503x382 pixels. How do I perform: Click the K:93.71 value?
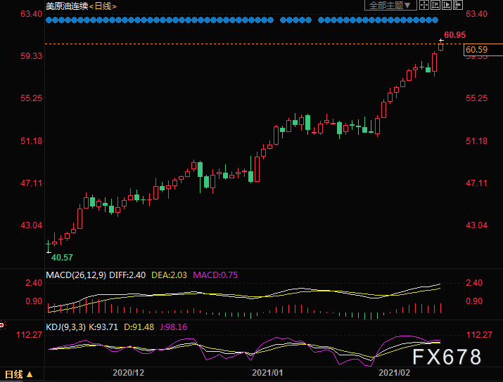(103, 327)
